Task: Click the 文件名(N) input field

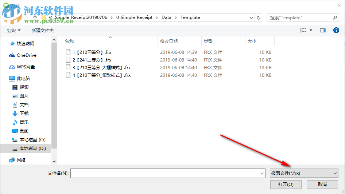Action: tap(168, 173)
